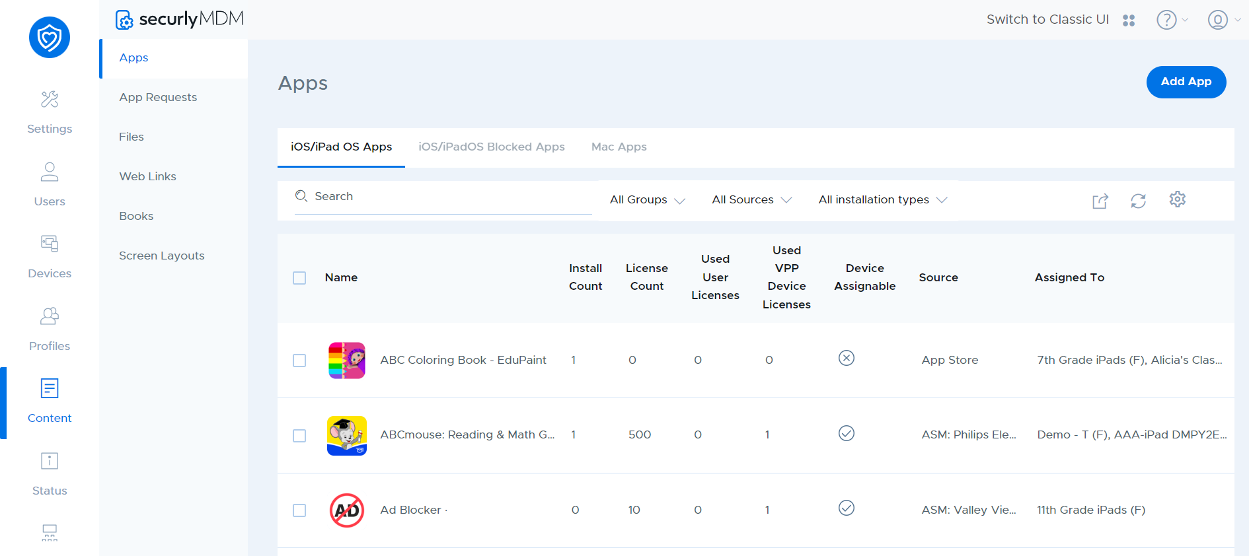Toggle the select-all apps checkbox
The image size is (1249, 556).
[299, 278]
